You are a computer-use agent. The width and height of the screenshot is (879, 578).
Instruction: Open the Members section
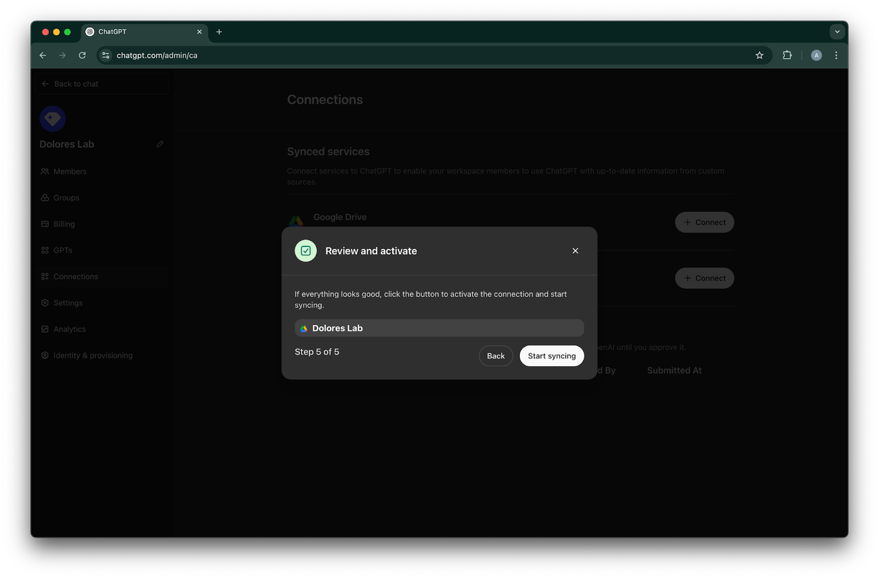point(102,171)
